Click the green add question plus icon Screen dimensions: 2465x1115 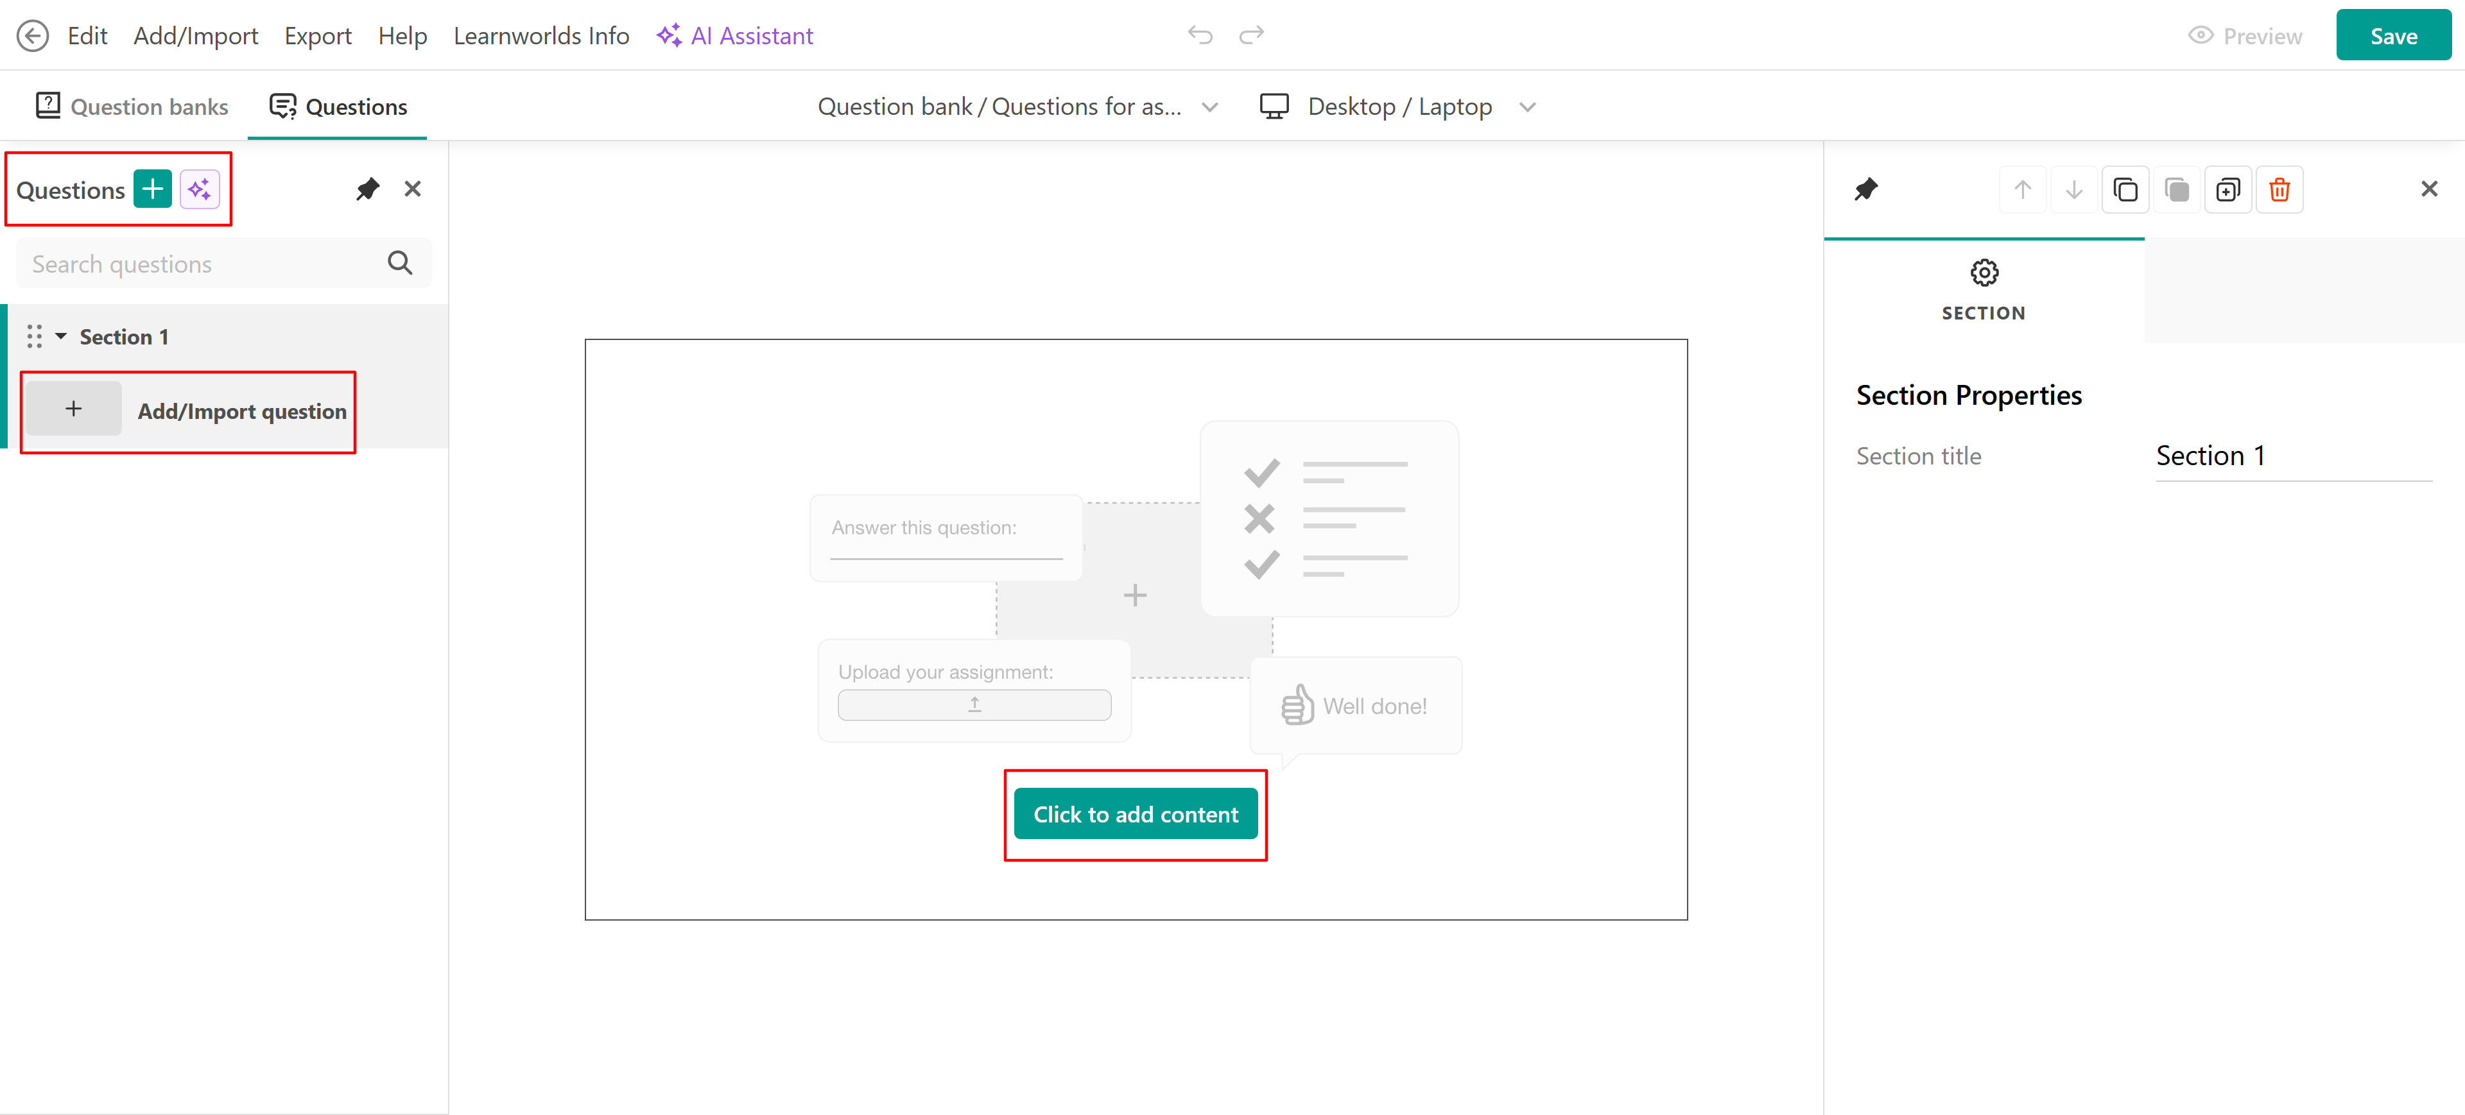pos(152,189)
